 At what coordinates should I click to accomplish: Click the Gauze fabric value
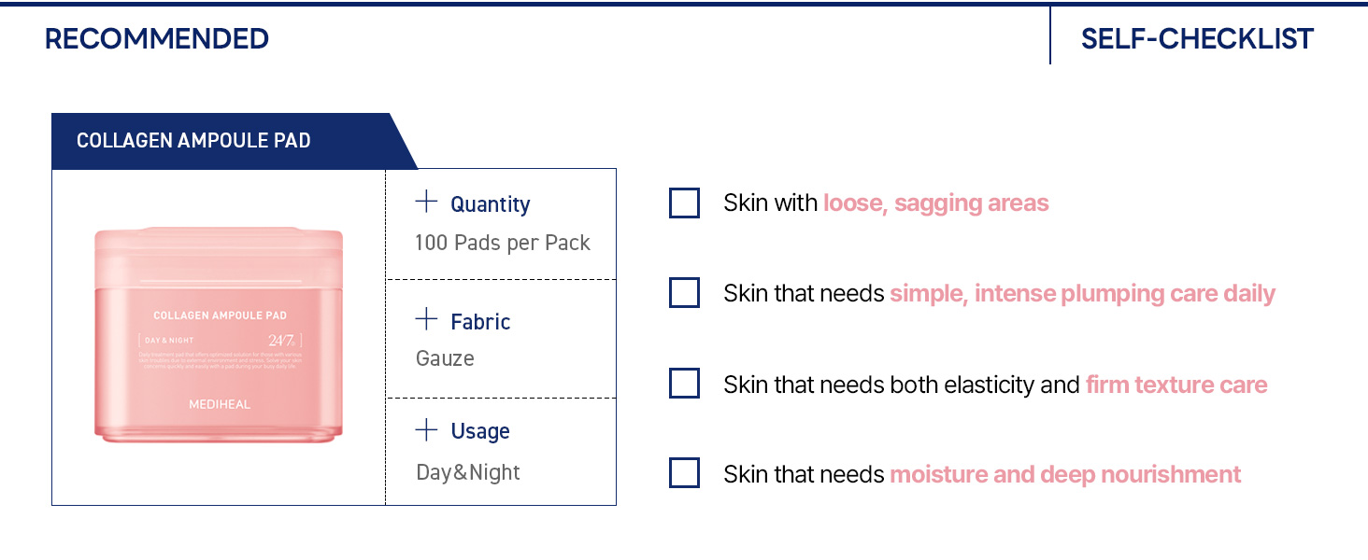pyautogui.click(x=445, y=358)
